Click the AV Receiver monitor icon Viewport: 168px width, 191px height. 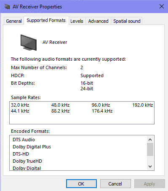pyautogui.click(x=29, y=43)
